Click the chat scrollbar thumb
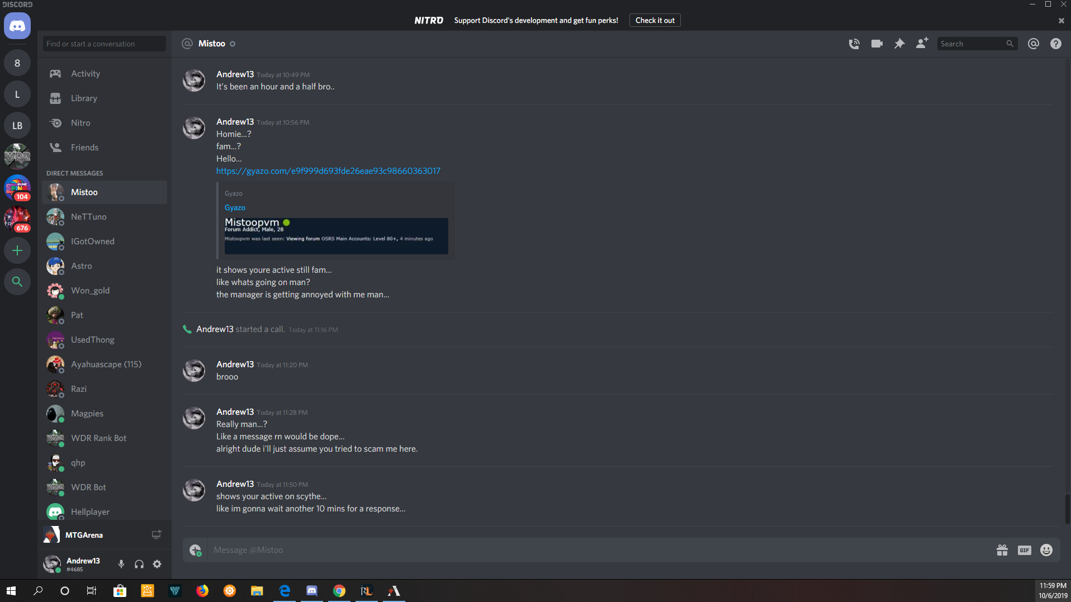Screen dimensions: 1071x602 [1067, 509]
